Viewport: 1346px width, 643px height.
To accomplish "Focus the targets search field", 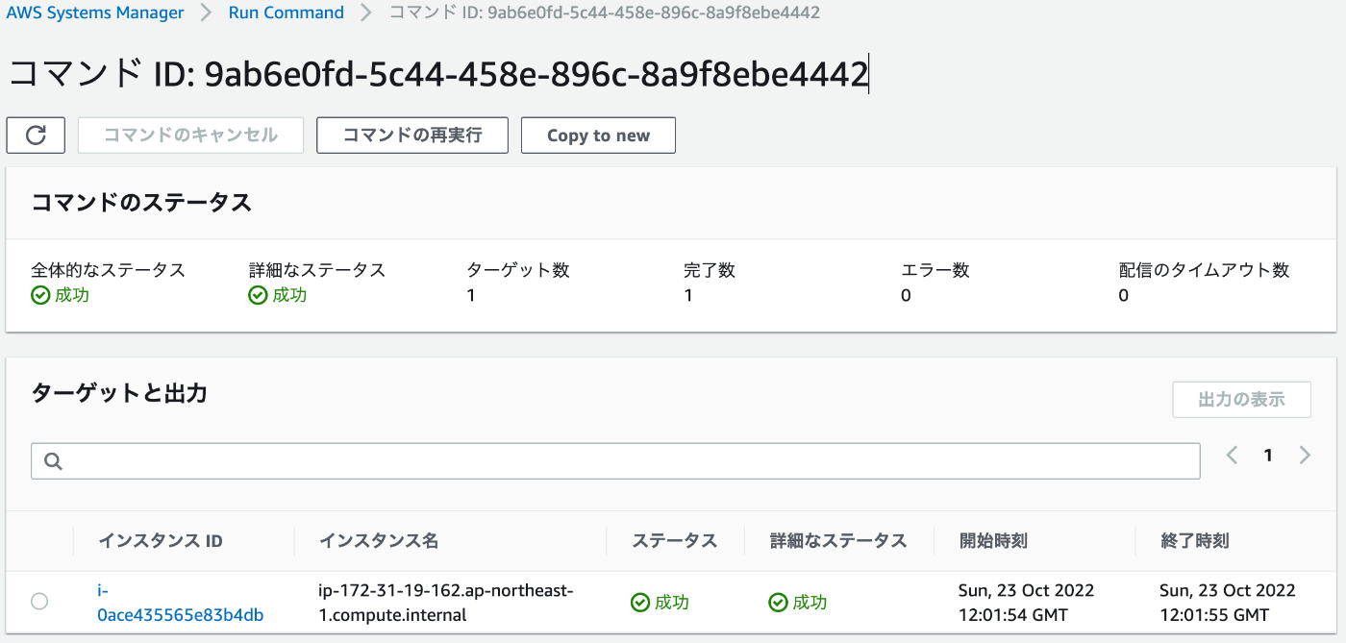I will tap(615, 461).
